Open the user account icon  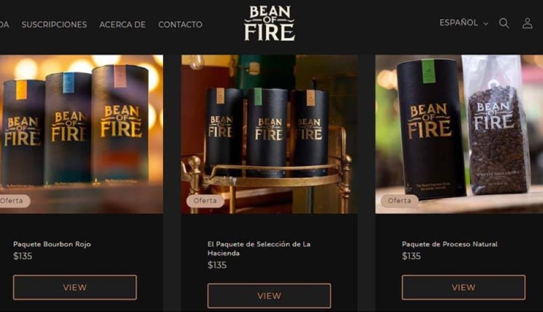click(x=527, y=24)
